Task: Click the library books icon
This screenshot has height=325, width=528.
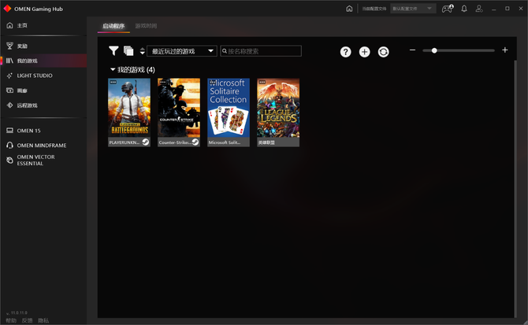Action: click(x=9, y=61)
